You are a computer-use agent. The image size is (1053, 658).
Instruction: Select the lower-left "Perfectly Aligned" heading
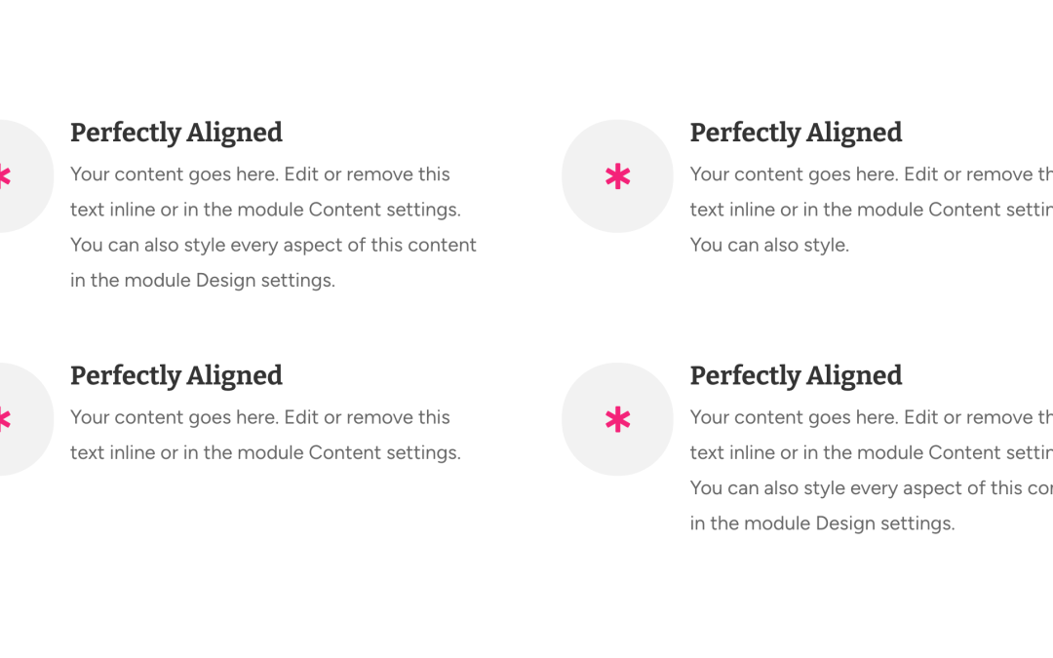click(175, 376)
